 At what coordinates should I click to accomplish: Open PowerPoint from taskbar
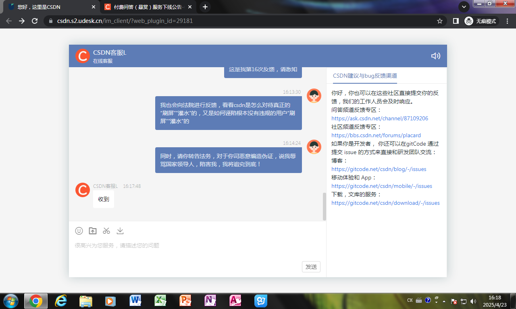(x=185, y=301)
